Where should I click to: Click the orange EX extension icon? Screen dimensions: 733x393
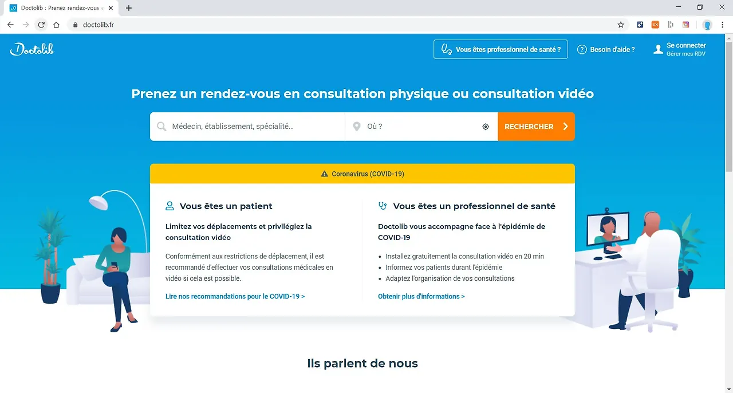point(655,25)
